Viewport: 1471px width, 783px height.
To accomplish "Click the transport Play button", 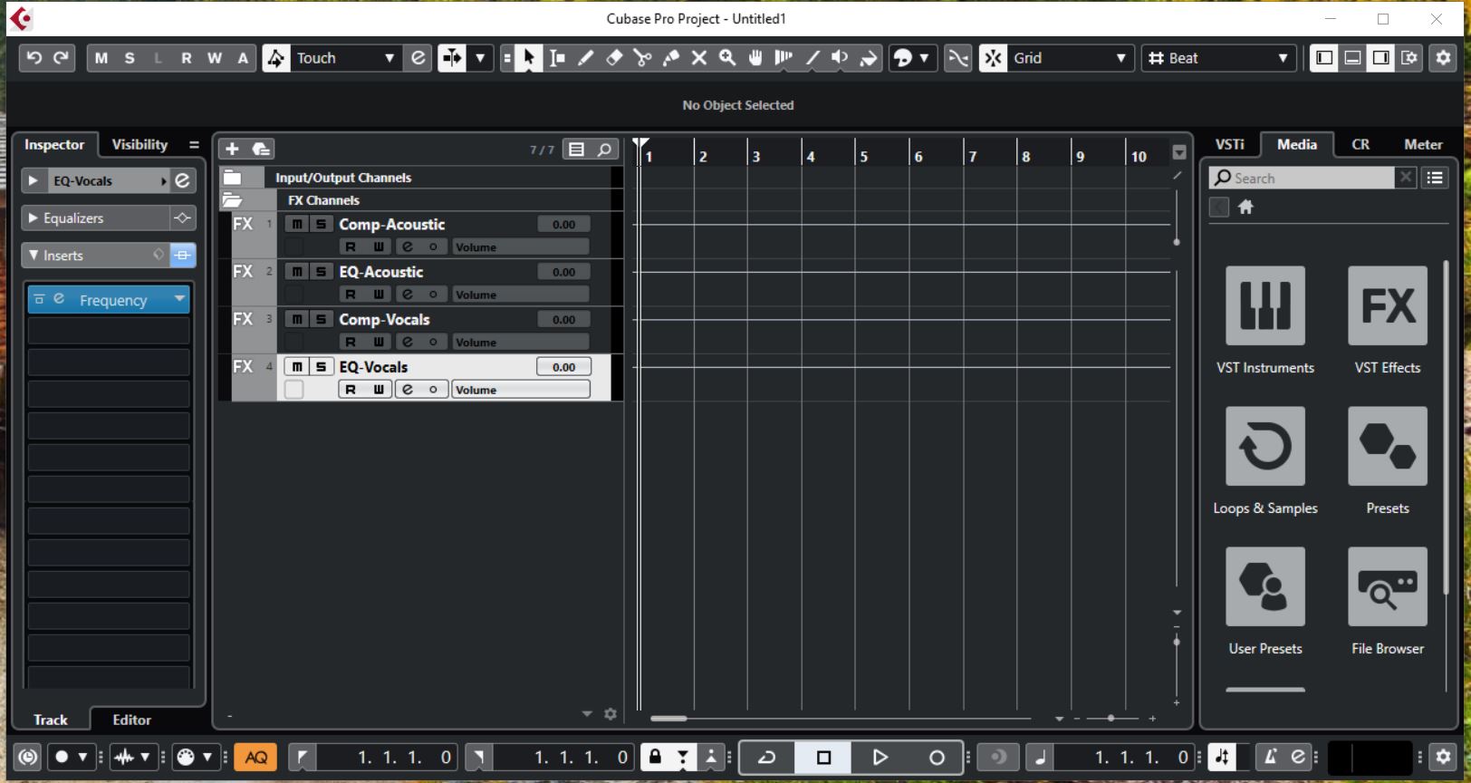I will tap(880, 757).
